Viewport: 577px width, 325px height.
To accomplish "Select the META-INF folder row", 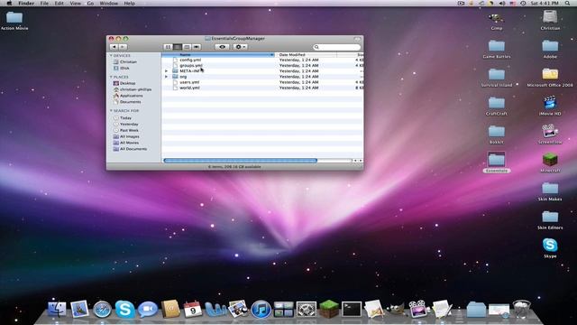I will click(x=262, y=70).
